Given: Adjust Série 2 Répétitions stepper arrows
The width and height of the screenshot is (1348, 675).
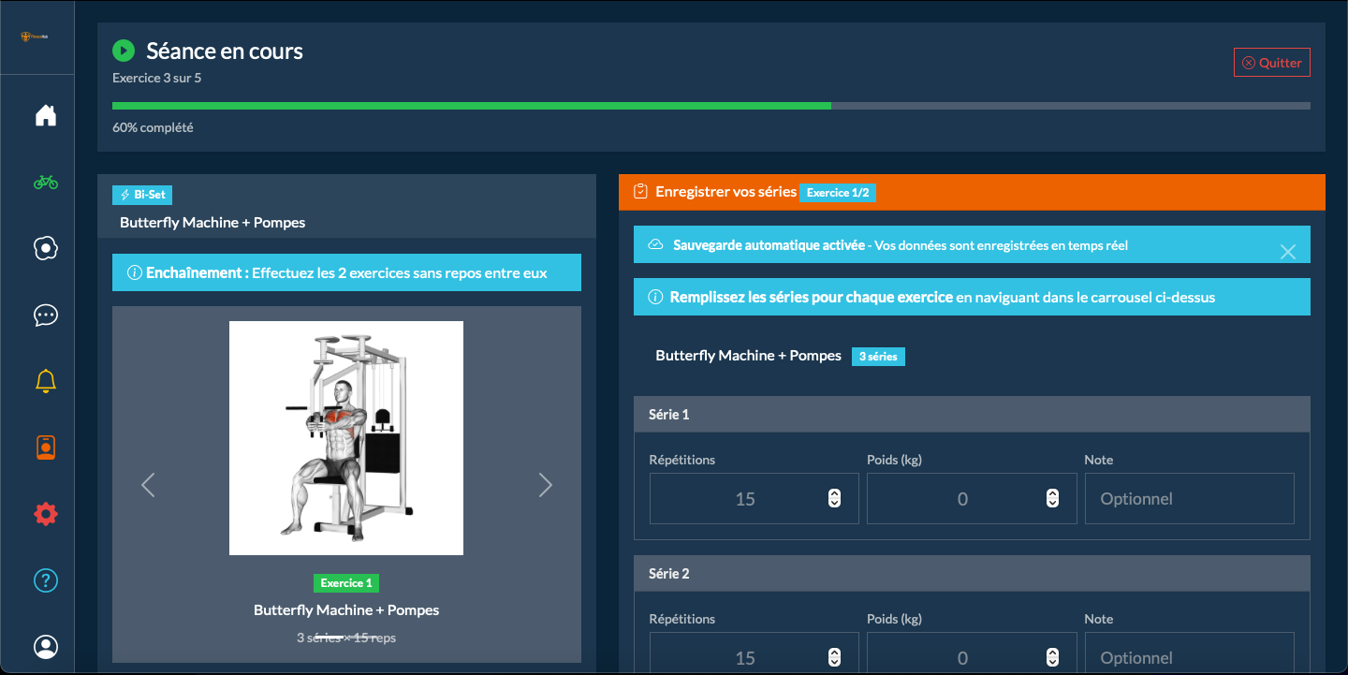Looking at the screenshot, I should pyautogui.click(x=834, y=658).
